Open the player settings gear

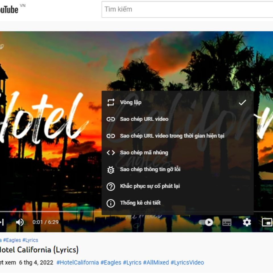(x=247, y=222)
